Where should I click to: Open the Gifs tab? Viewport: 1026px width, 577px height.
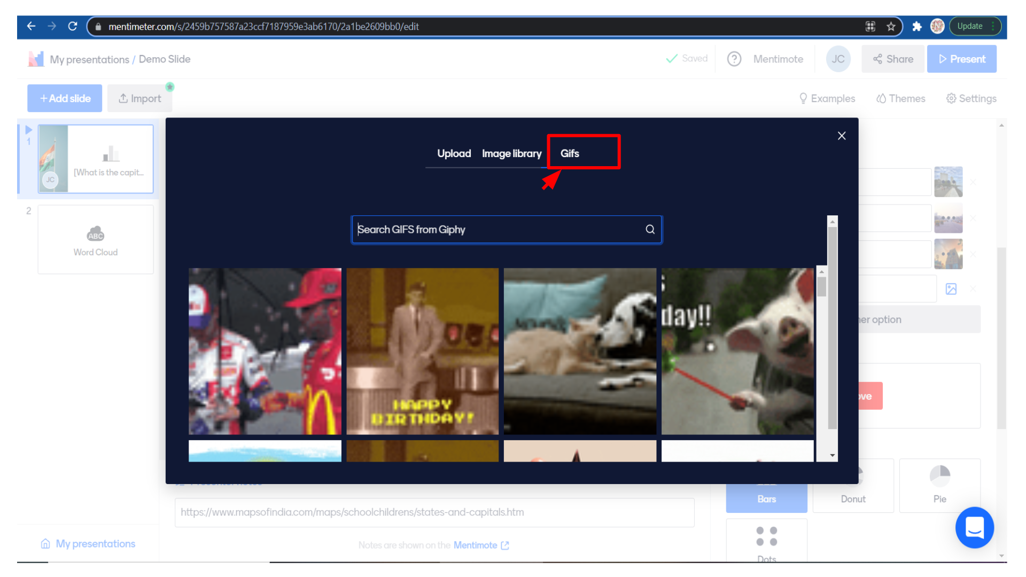pos(570,153)
